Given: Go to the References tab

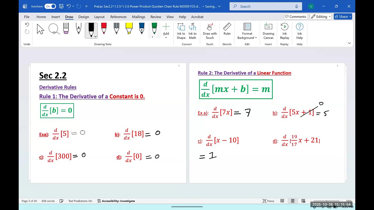Looking at the screenshot, I should coord(118,17).
